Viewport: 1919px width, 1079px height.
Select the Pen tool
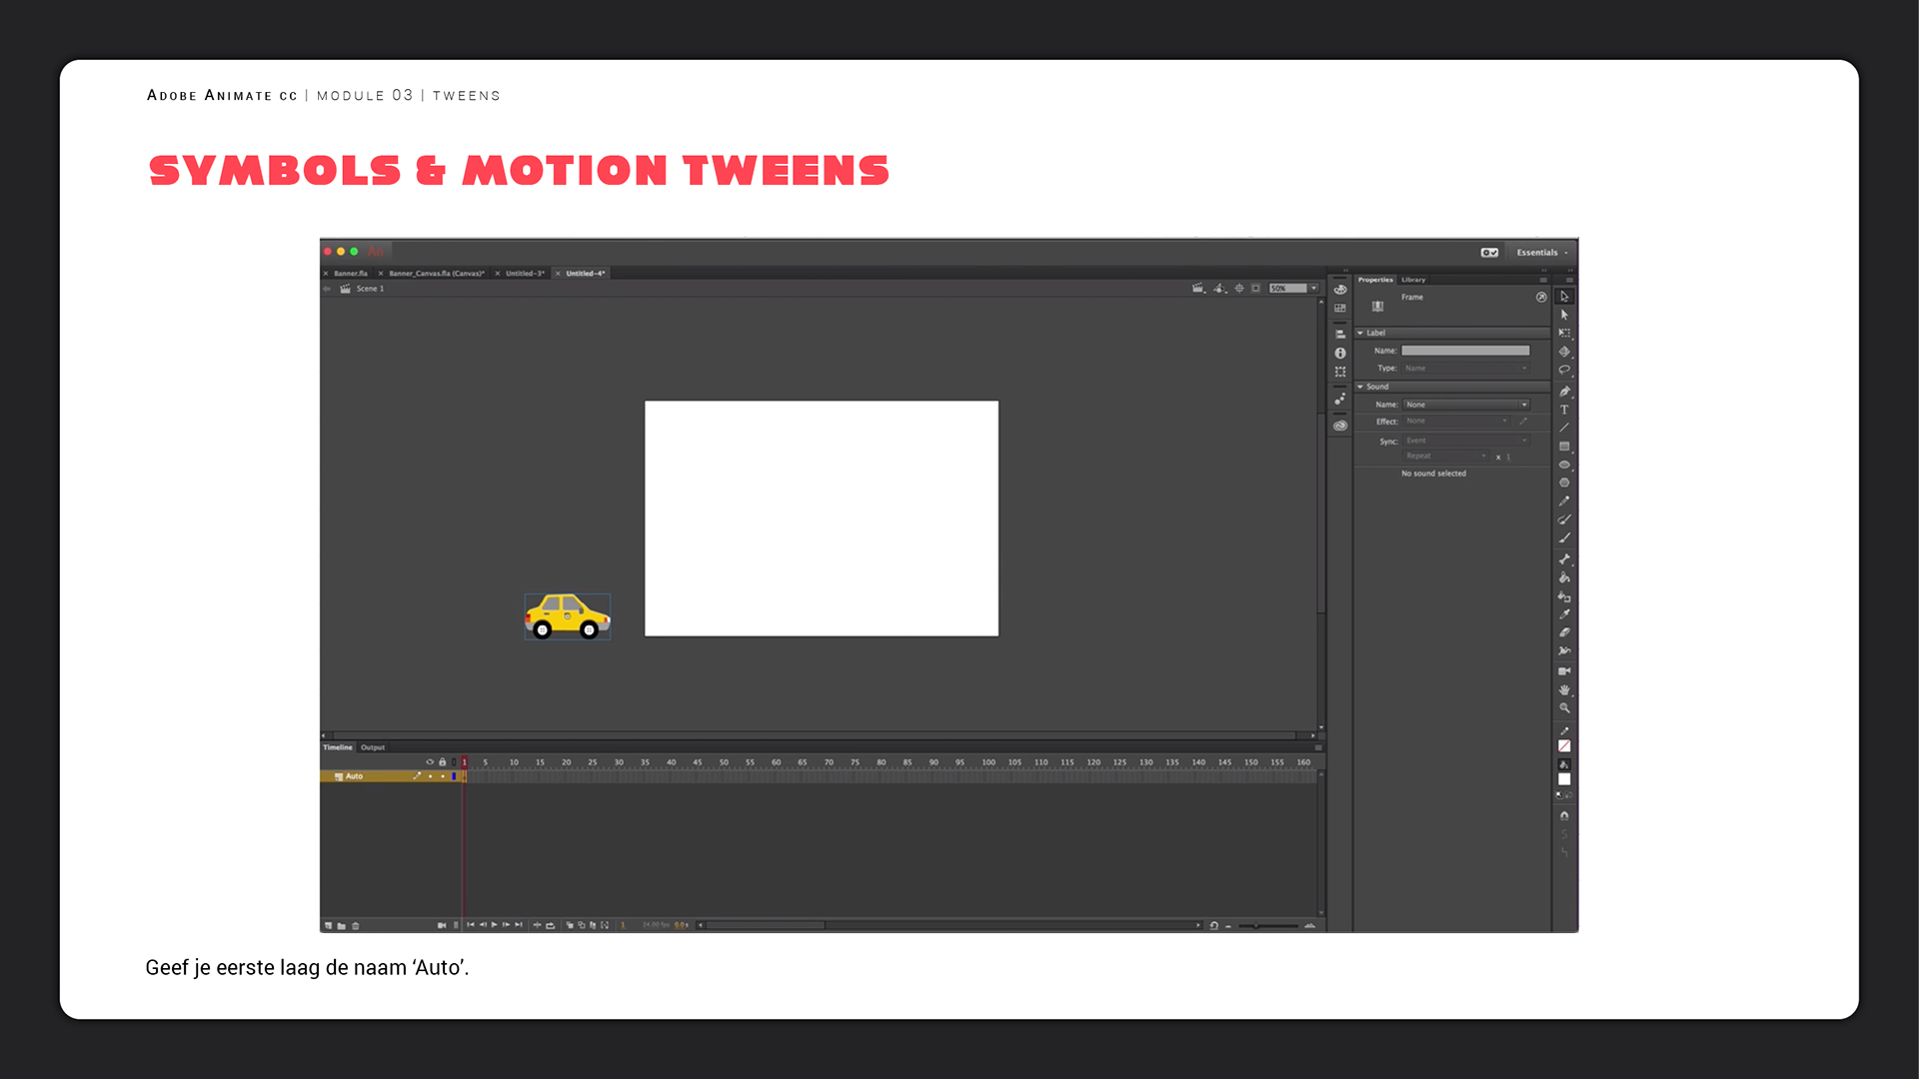1564,391
